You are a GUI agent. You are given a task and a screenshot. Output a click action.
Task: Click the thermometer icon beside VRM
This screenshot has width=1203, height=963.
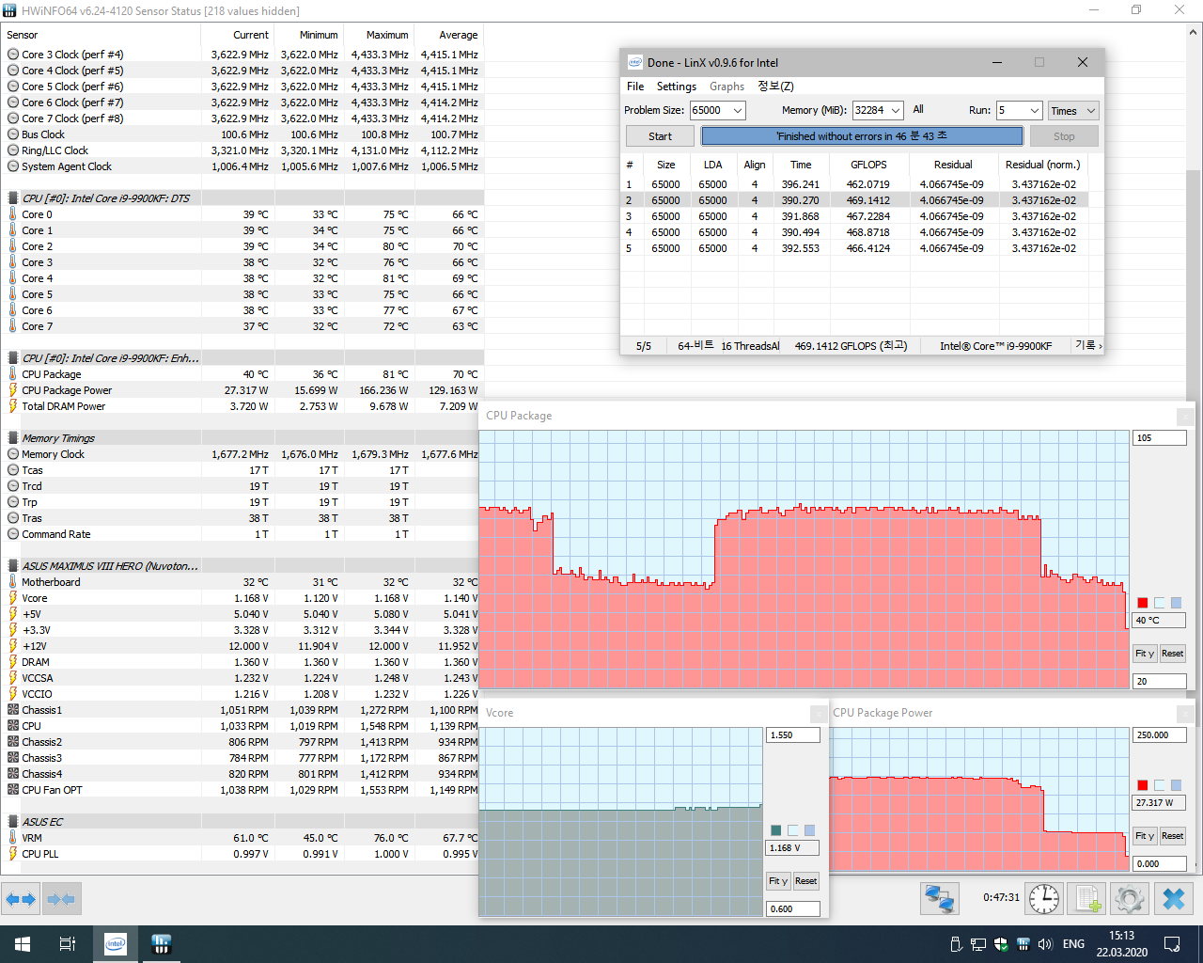[x=13, y=838]
